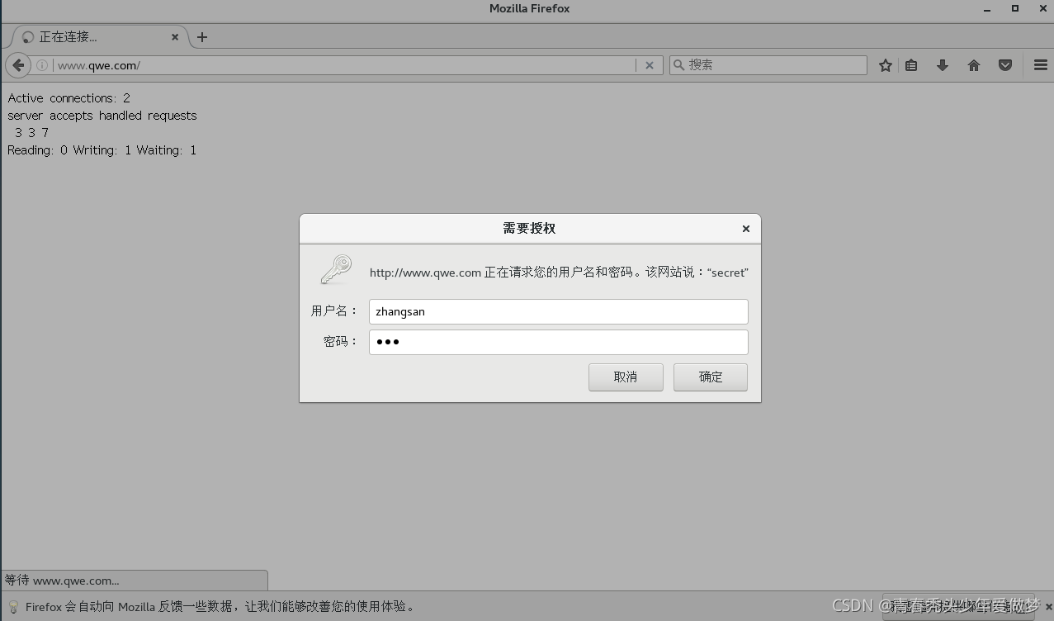
Task: Open the Firefox hamburger menu
Action: click(x=1041, y=64)
